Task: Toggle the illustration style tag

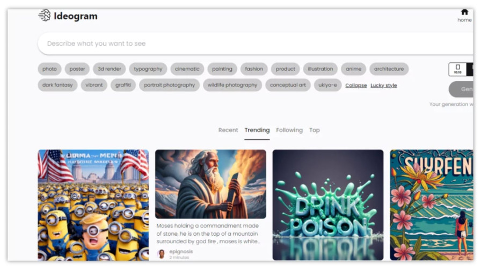Action: pos(320,69)
